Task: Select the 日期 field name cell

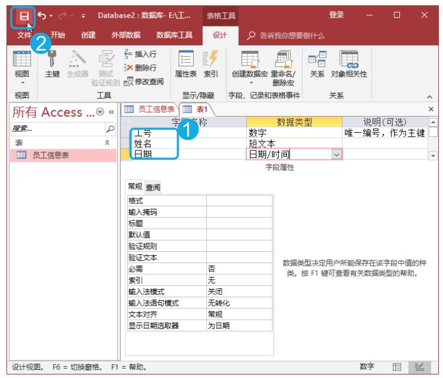Action: (189, 155)
